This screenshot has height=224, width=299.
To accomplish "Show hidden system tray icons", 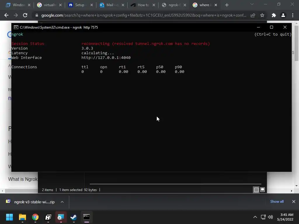I will click(x=255, y=217).
